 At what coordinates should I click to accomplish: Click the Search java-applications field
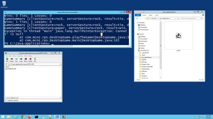pos(192,19)
